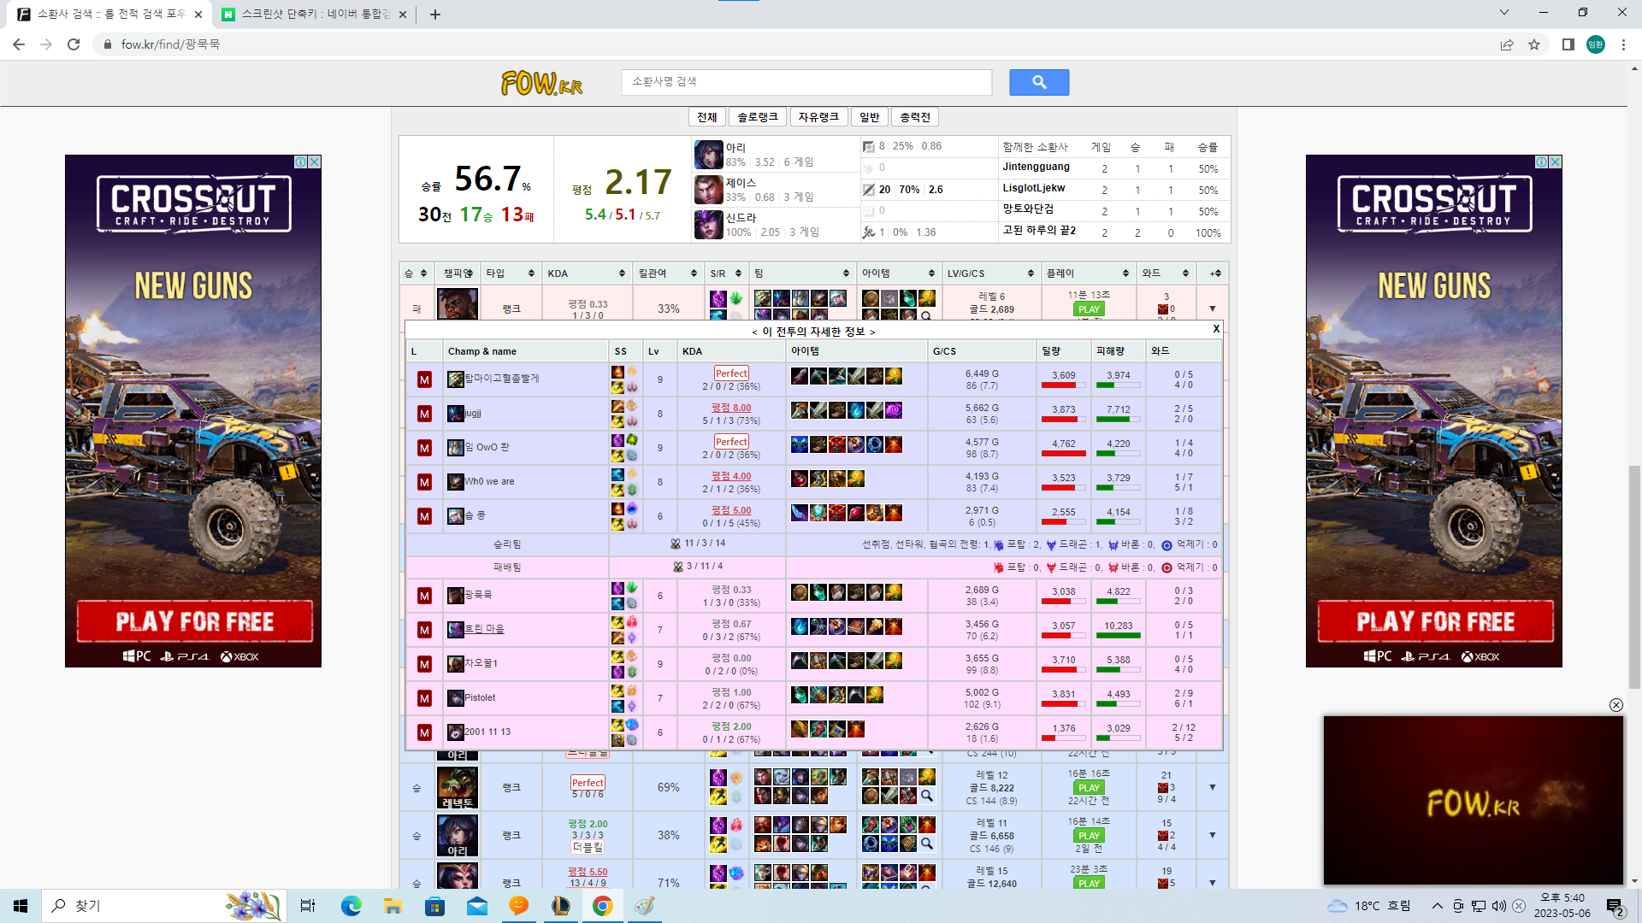Sort match list by LV/G/CS column
This screenshot has height=923, width=1642.
(990, 273)
